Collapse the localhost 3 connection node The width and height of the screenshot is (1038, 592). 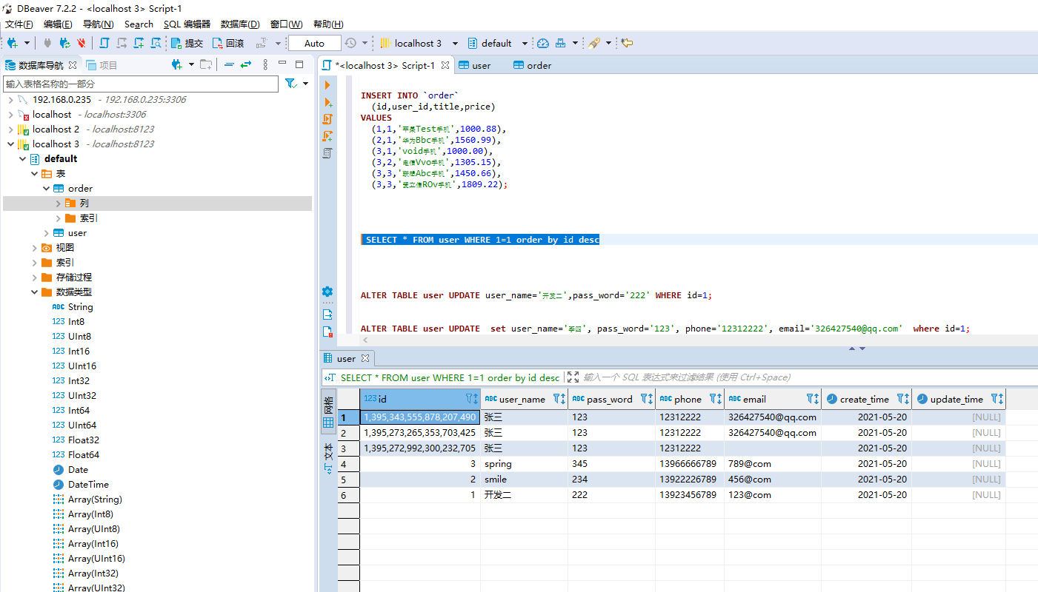[10, 144]
